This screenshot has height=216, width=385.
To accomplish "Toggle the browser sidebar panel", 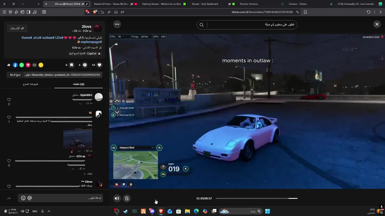I will pos(28,12).
